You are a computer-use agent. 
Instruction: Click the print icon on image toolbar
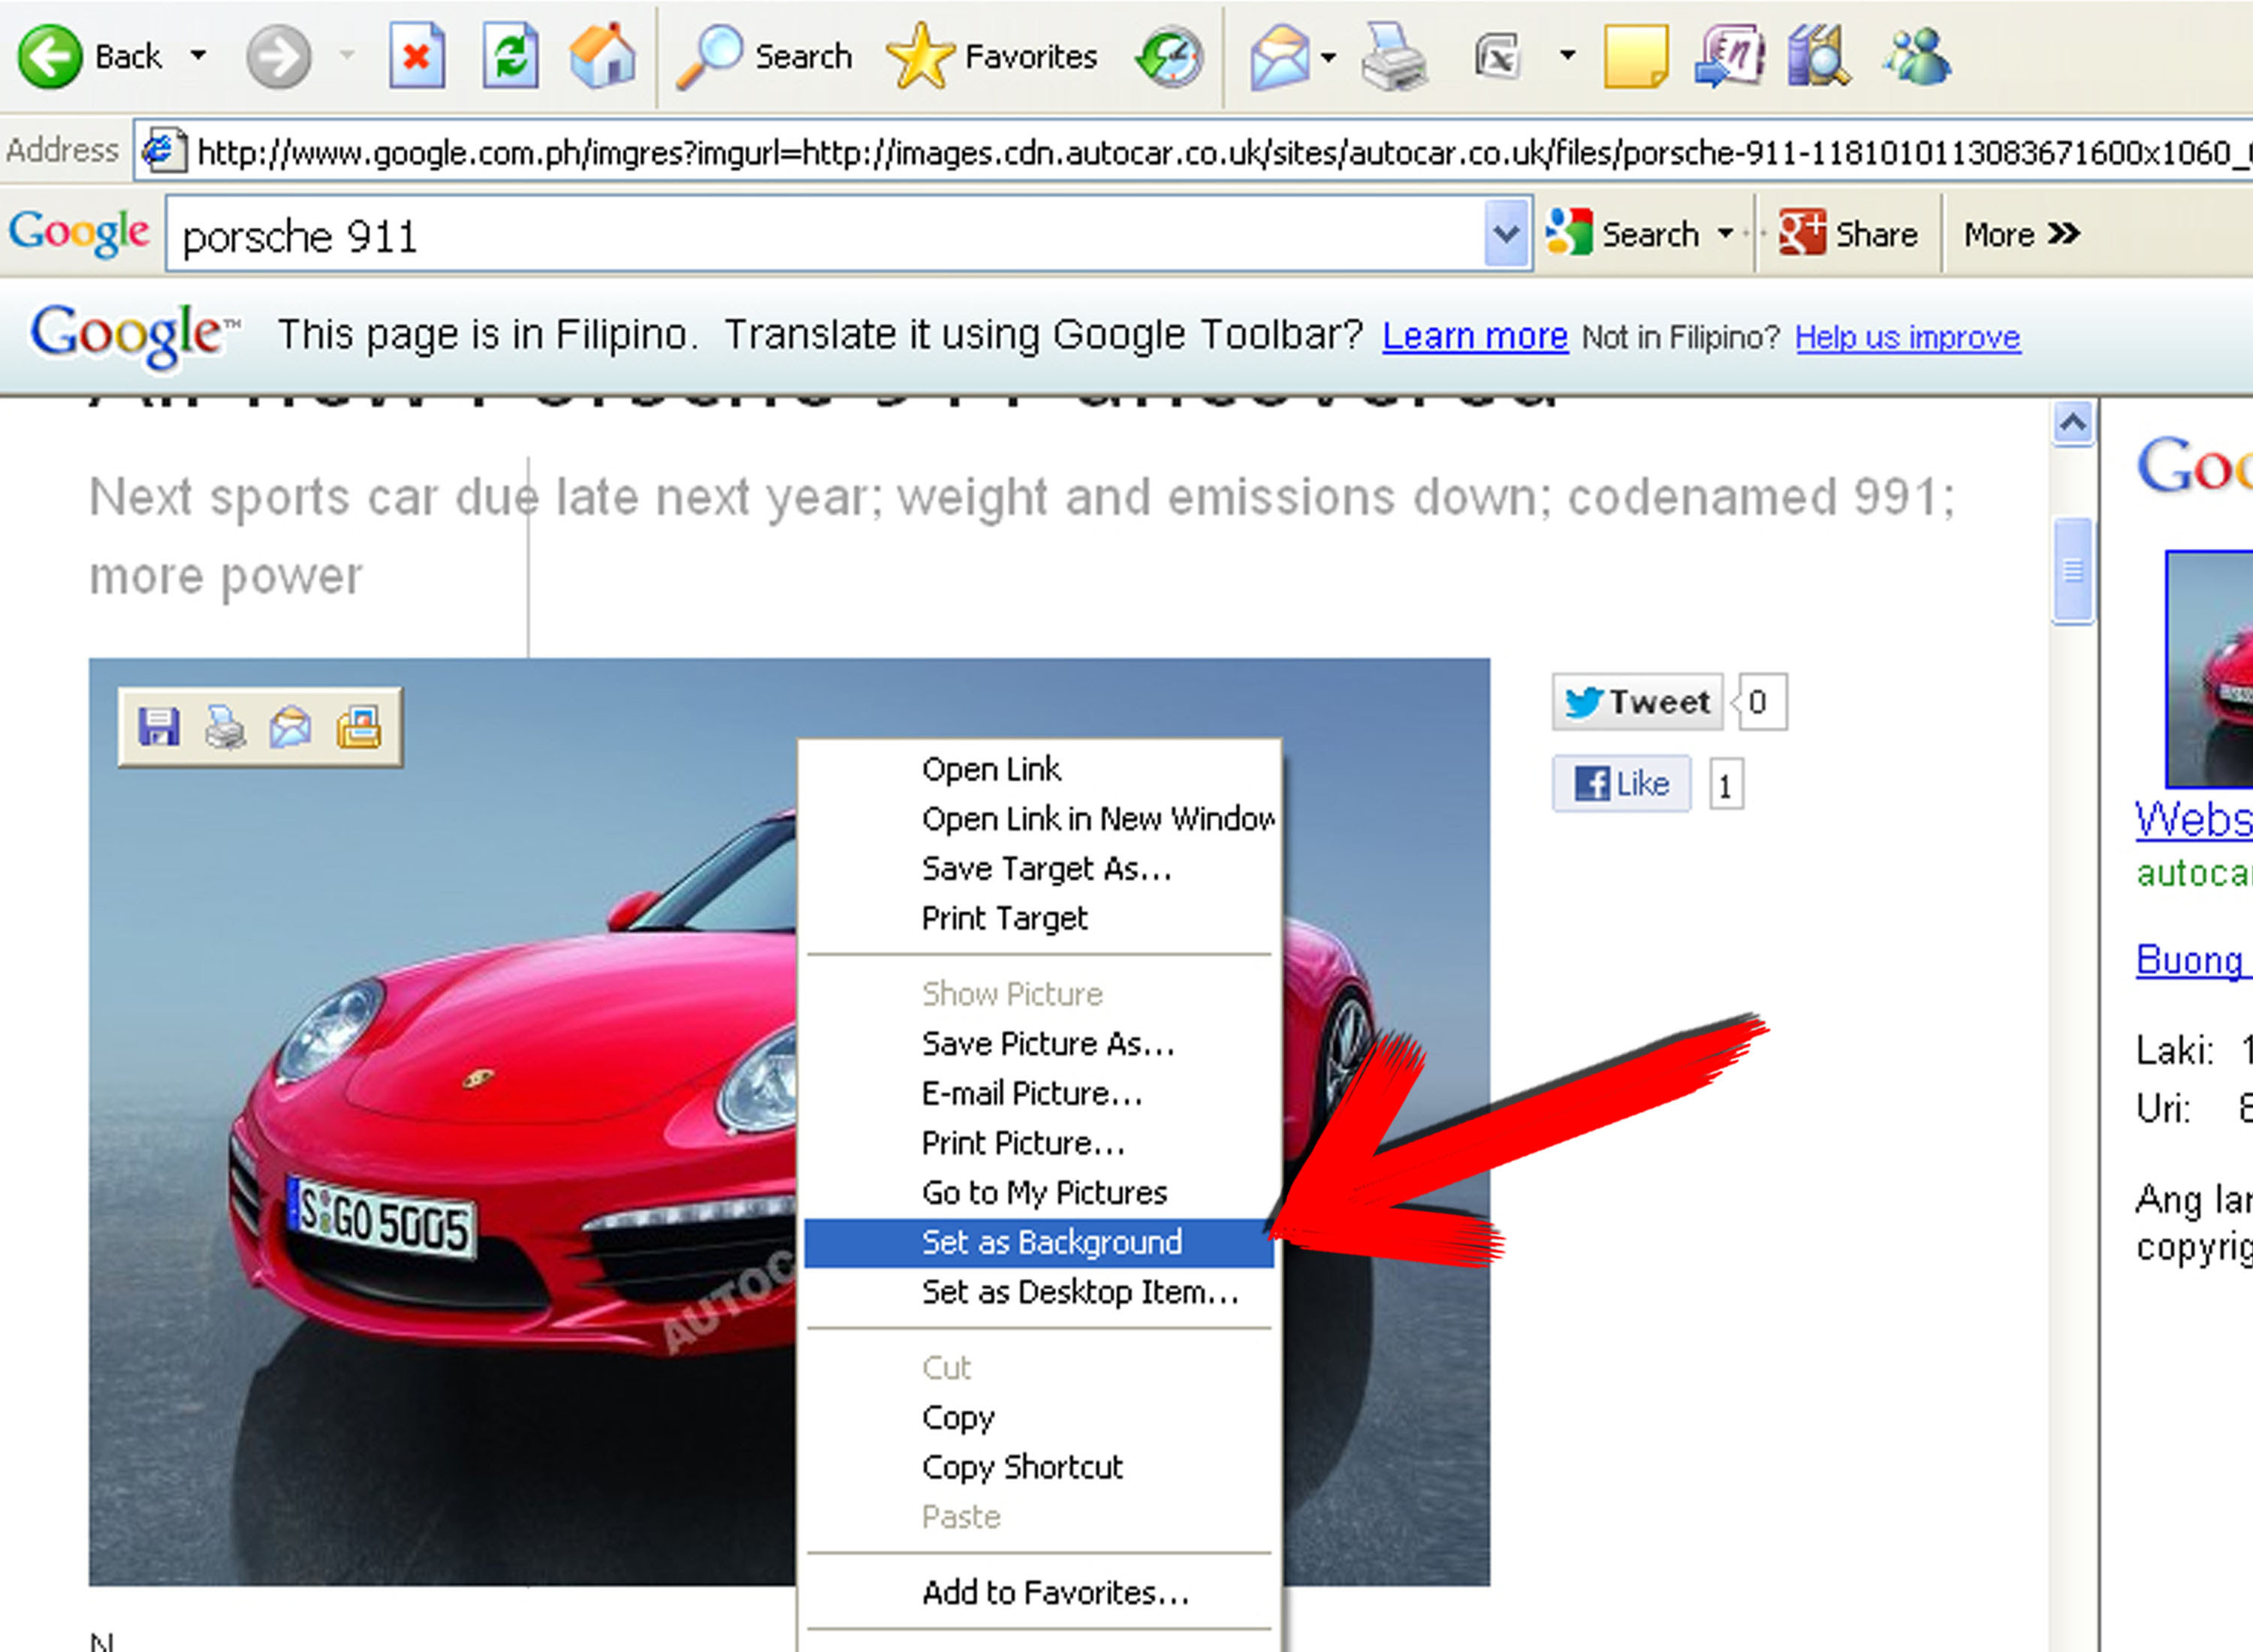pos(225,727)
